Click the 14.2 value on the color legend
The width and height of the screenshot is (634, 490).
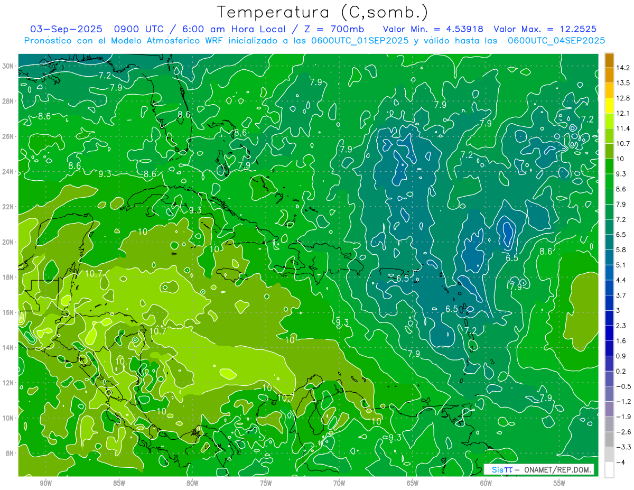click(x=623, y=68)
